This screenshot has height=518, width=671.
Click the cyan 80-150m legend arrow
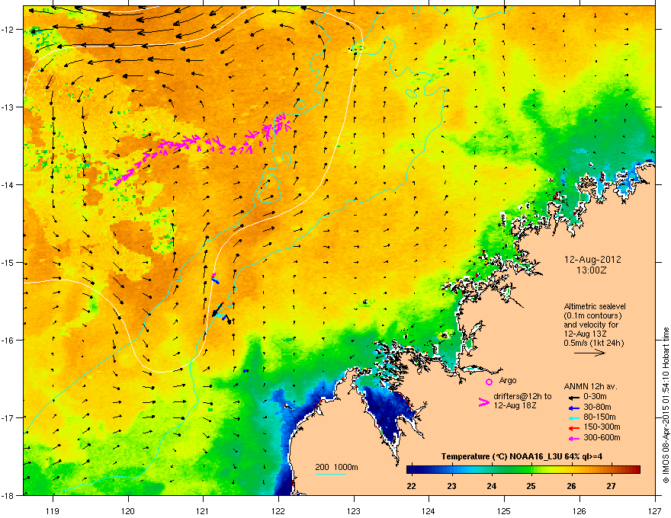point(573,417)
